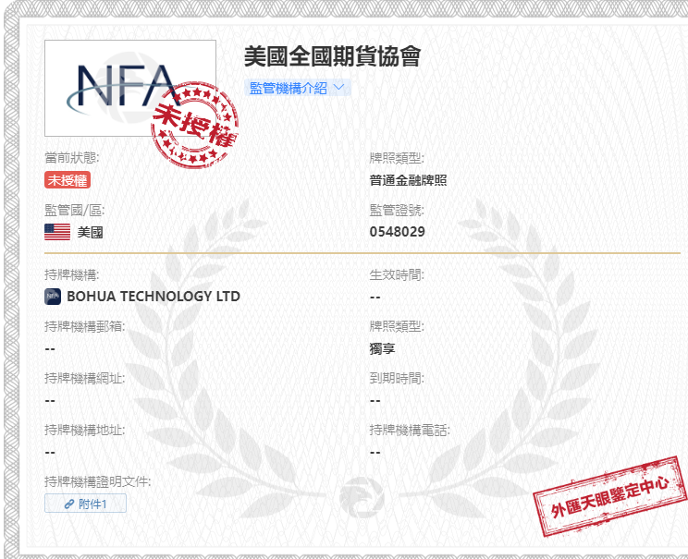Viewport: 688px width, 559px height.
Task: Click the 美國全國期貨協會 heading
Action: 333,56
